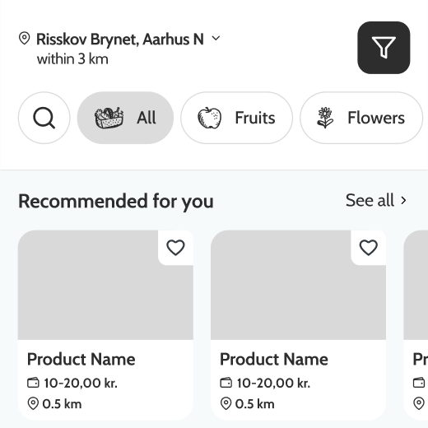Screen dimensions: 428x428
Task: Select the Fruits category chip
Action: coord(236,118)
